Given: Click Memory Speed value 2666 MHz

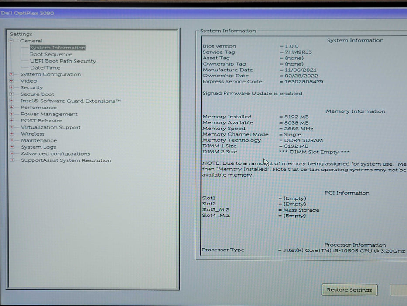Looking at the screenshot, I should click(x=298, y=129).
